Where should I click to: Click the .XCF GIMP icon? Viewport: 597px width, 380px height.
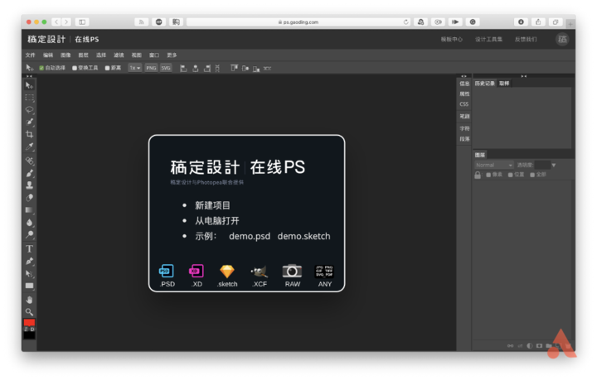pyautogui.click(x=260, y=272)
